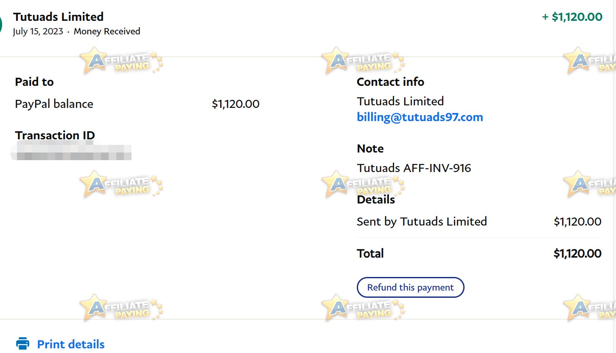Click the Sent by Tutuads Limited row

[479, 222]
